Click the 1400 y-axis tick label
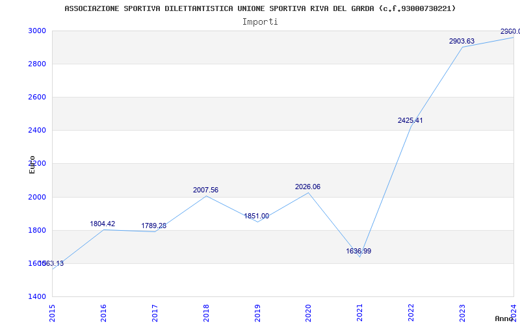 click(36, 297)
